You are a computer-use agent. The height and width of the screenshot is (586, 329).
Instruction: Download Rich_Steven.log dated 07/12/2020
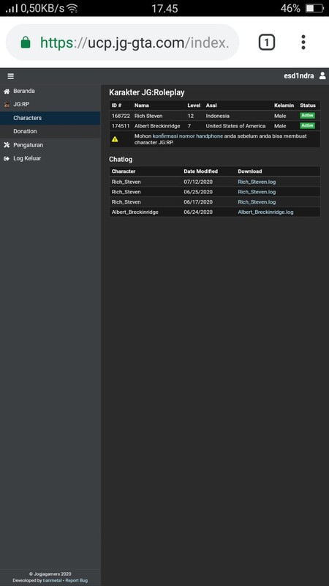(257, 182)
